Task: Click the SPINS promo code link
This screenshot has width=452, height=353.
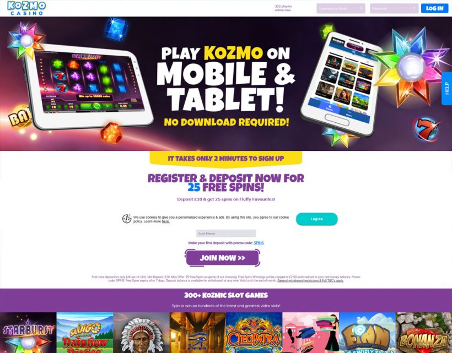Action: [259, 243]
